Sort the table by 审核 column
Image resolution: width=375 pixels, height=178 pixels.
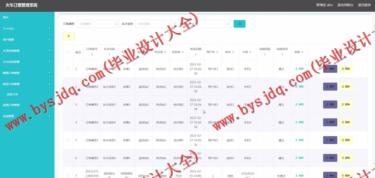pos(302,52)
